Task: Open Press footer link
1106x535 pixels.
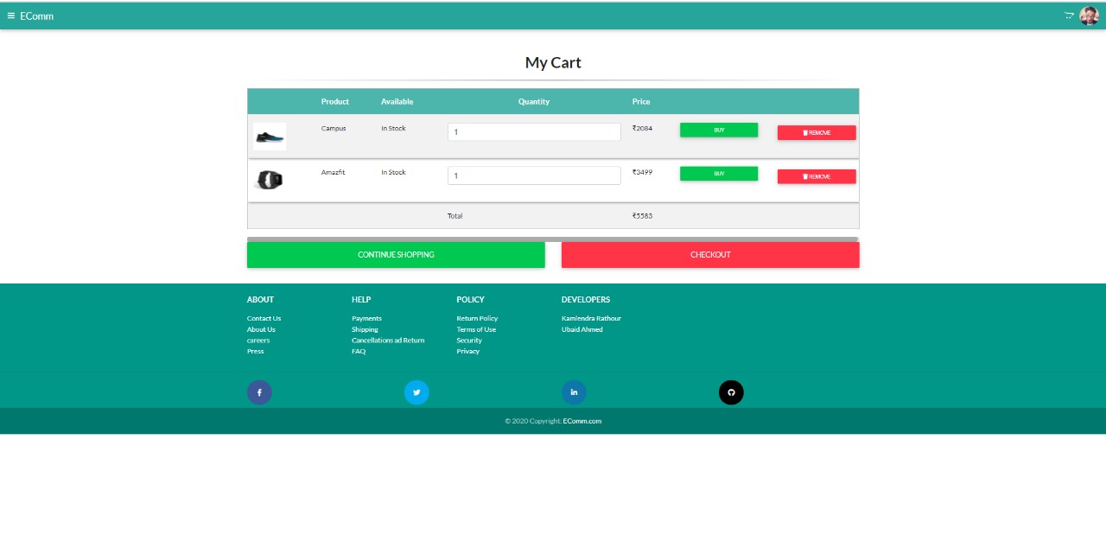Action: point(256,351)
